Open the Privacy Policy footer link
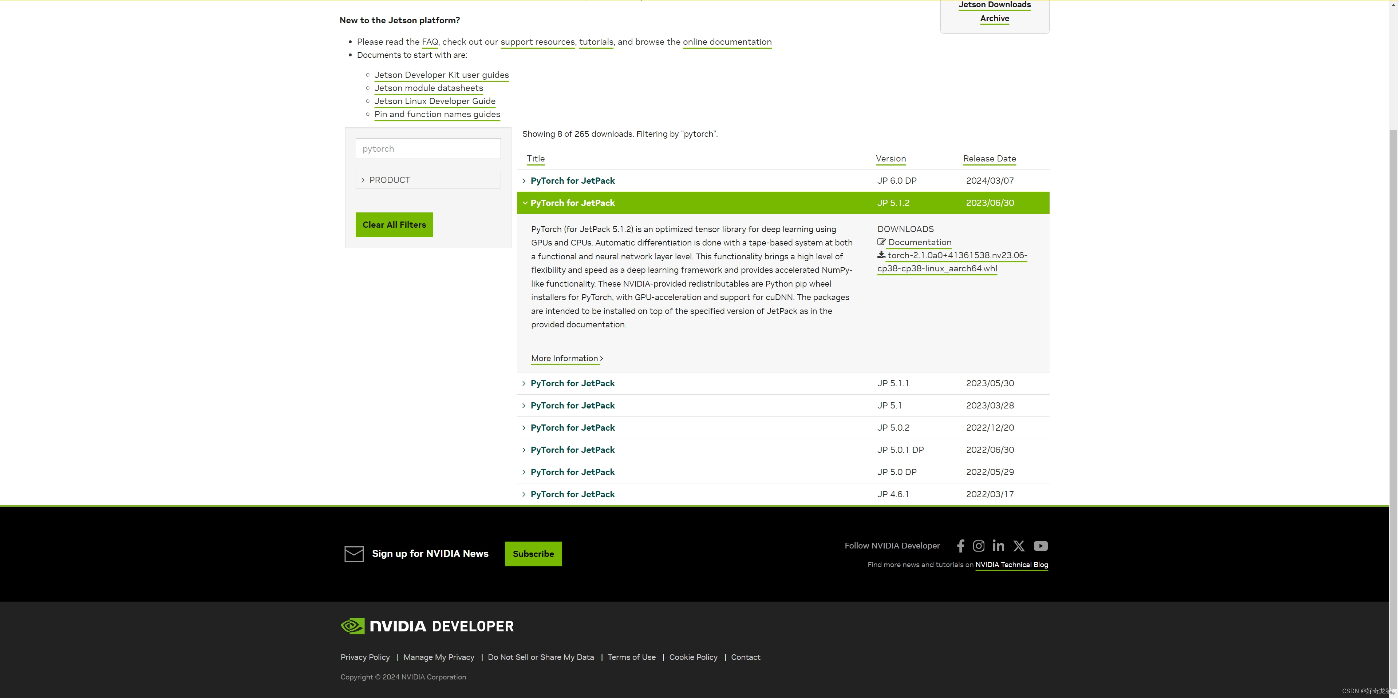The image size is (1398, 698). 365,657
